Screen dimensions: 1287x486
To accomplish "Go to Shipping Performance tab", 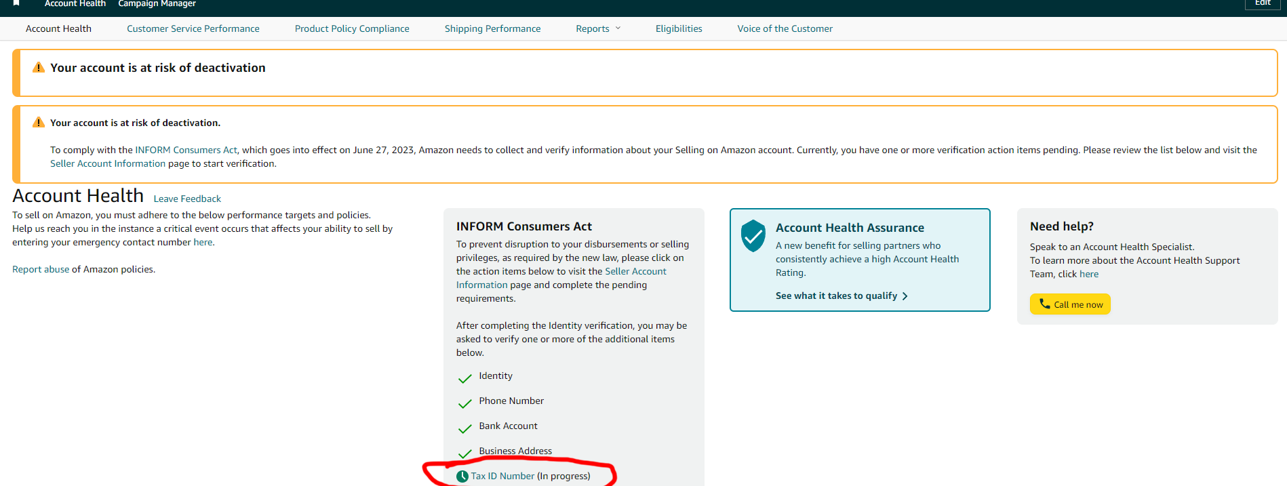I will (493, 28).
